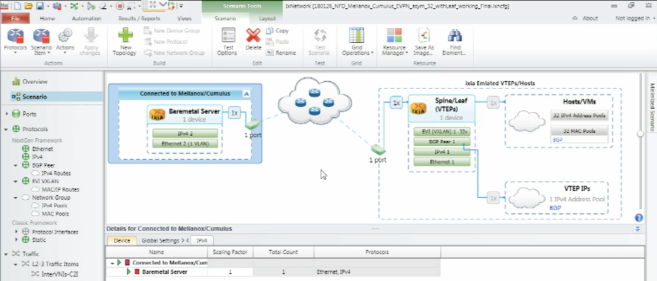The height and width of the screenshot is (281, 657).
Task: Select Ethernet protocol in tree
Action: tap(42, 149)
